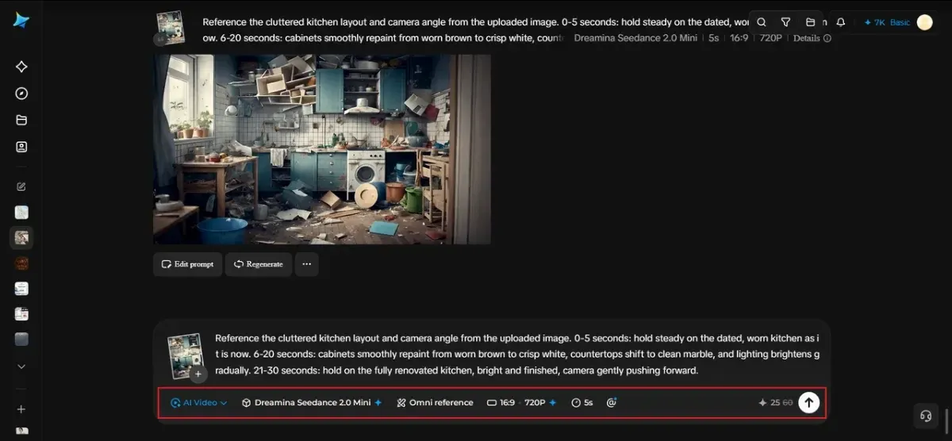
Task: Open the highlighted kitchen session thumbnail in sidebar
Action: 21,237
